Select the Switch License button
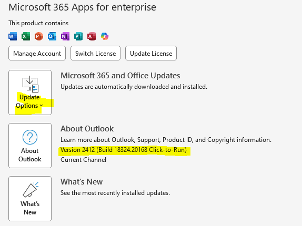This screenshot has width=302, height=226. point(96,53)
